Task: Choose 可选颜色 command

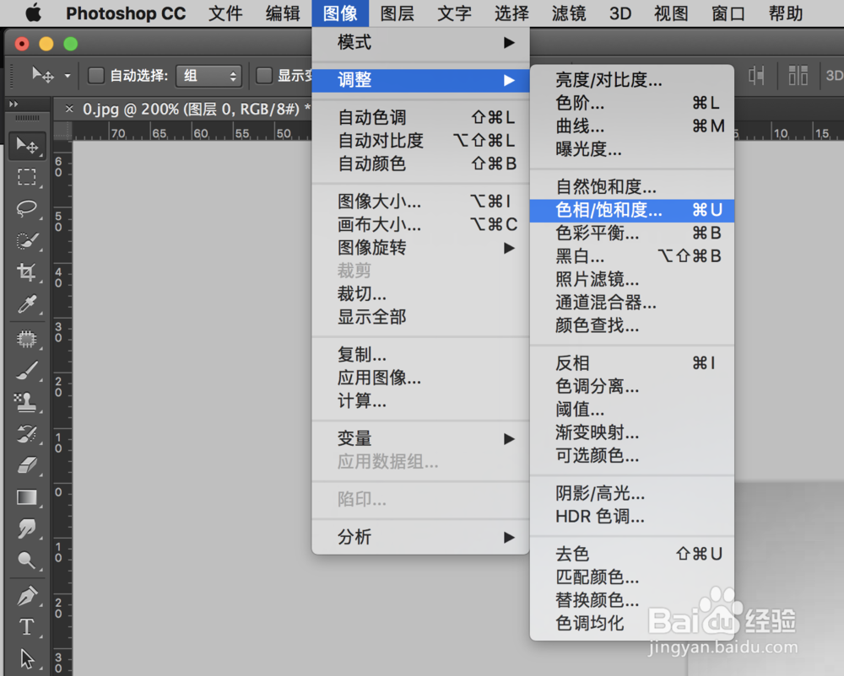Action: click(x=632, y=456)
